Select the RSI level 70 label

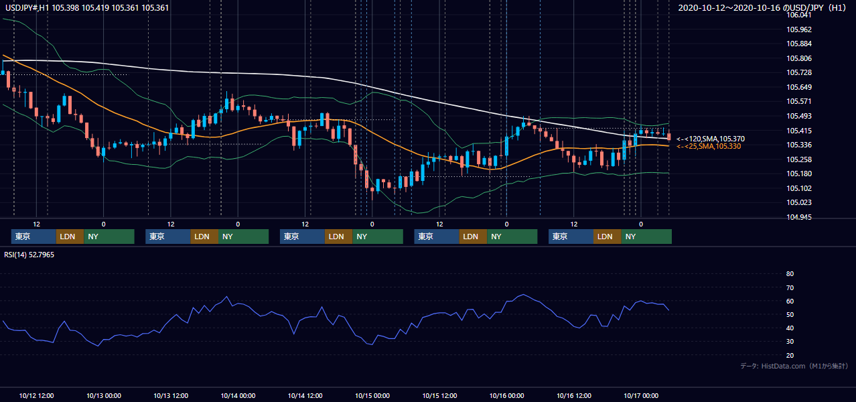pyautogui.click(x=790, y=287)
